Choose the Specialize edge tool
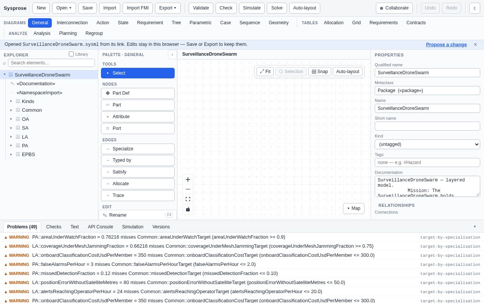 pyautogui.click(x=138, y=149)
